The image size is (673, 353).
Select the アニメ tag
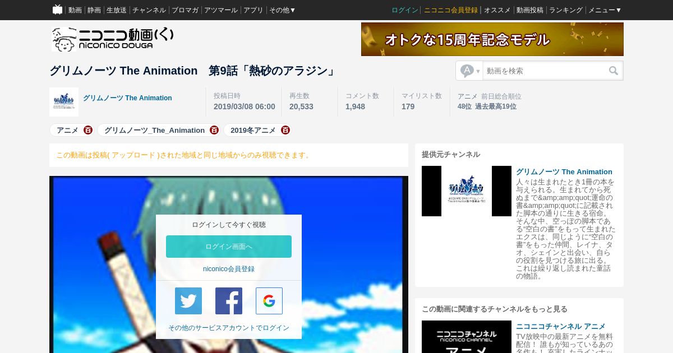click(x=67, y=130)
